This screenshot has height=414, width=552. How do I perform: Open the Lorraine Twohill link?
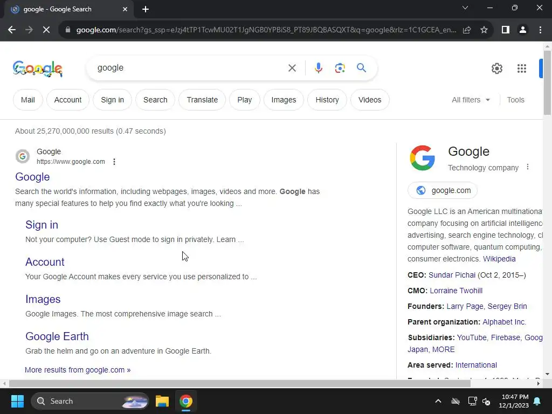(x=456, y=291)
